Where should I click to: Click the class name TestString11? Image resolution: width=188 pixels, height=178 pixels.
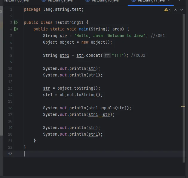(x=69, y=22)
